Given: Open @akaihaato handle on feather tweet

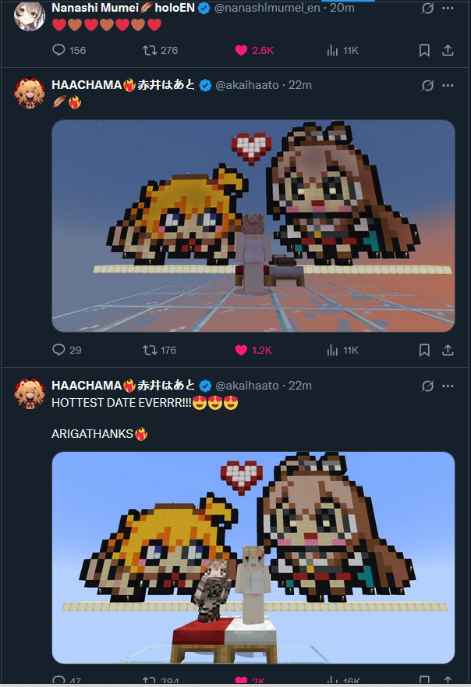Looking at the screenshot, I should pos(247,85).
